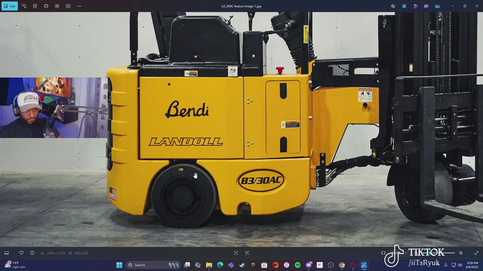Open Google Chrome from the taskbar
This screenshot has height=271, width=483.
click(342, 265)
